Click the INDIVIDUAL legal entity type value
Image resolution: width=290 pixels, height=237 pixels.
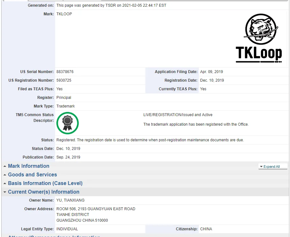(67, 229)
